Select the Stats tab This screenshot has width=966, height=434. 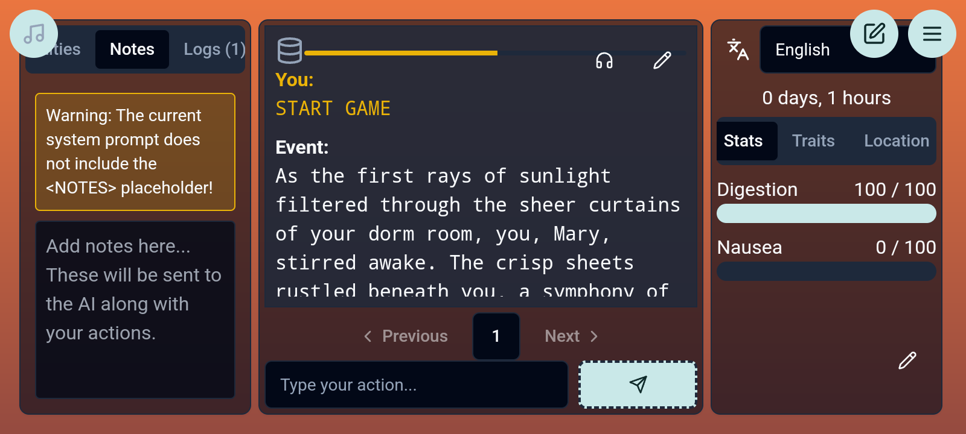tap(743, 141)
